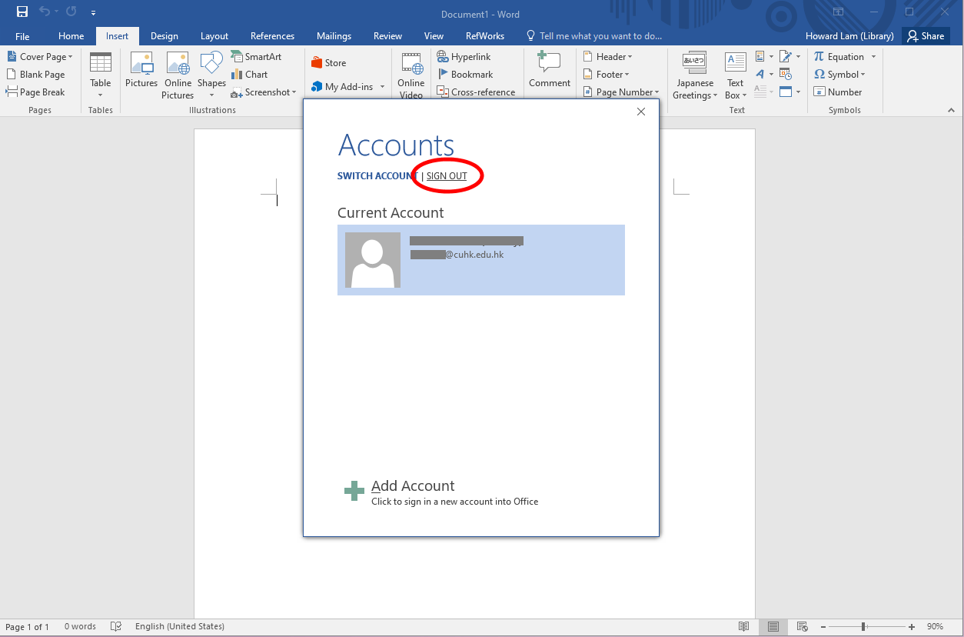Image resolution: width=964 pixels, height=637 pixels.
Task: Collapse the ribbon with the chevron
Action: [x=951, y=111]
